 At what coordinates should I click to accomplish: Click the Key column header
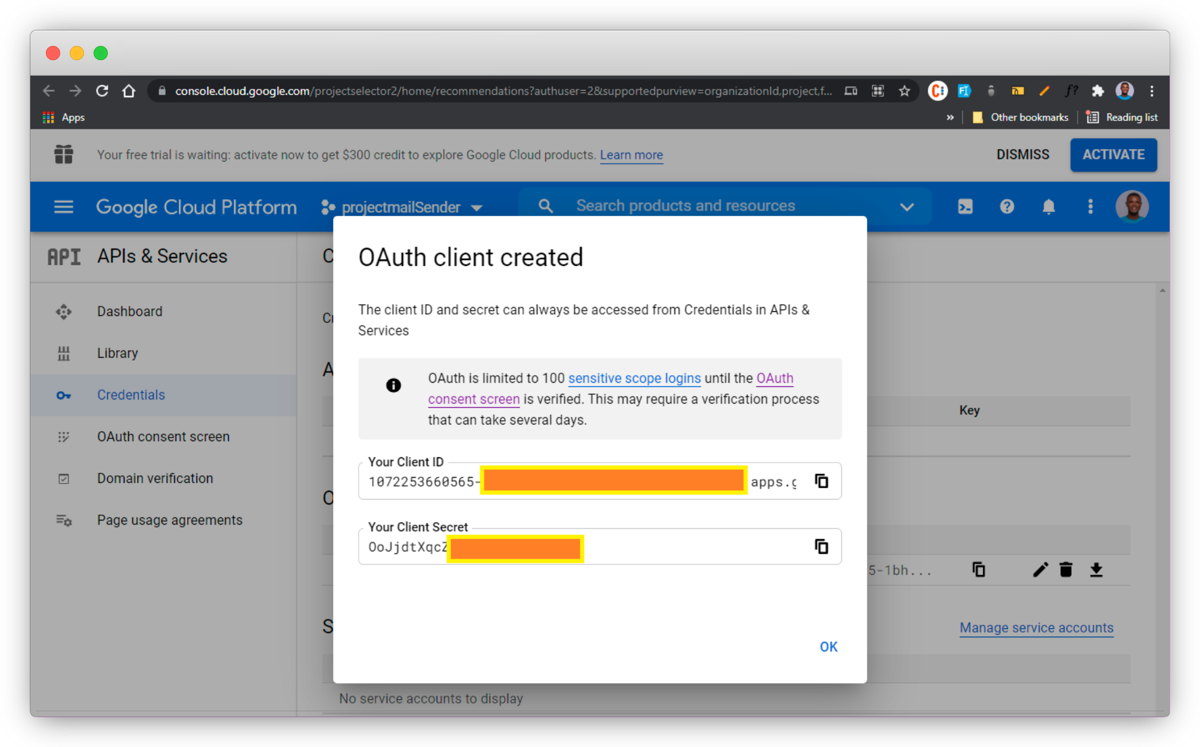(x=969, y=410)
